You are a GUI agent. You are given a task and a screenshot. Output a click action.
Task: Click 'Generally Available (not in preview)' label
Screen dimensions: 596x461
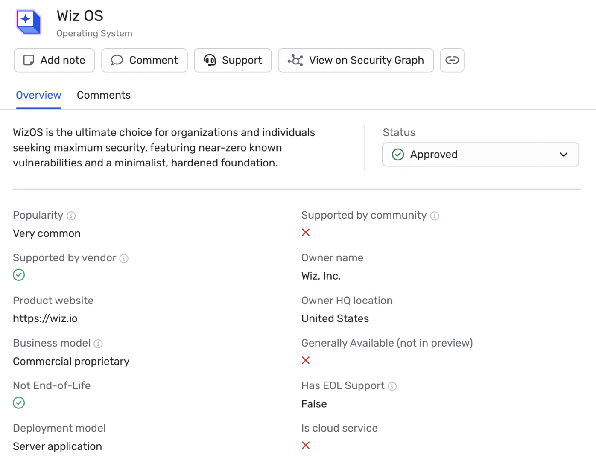pyautogui.click(x=387, y=343)
